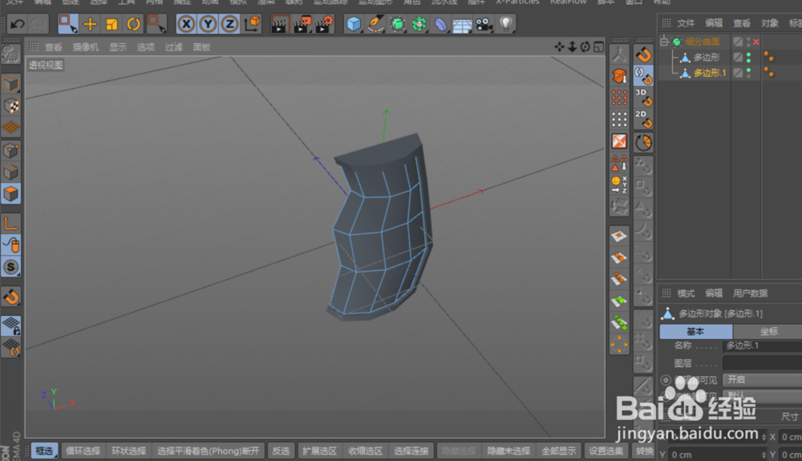Switch to the 基本 tab

click(x=695, y=331)
